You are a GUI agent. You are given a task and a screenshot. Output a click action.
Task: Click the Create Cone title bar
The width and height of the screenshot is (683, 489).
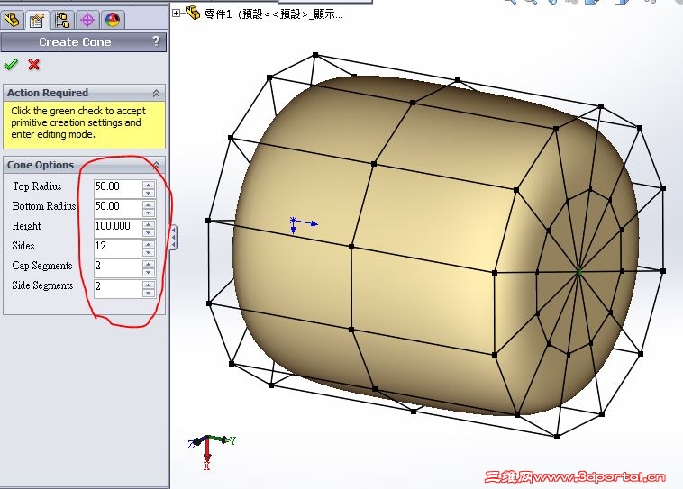coord(83,41)
